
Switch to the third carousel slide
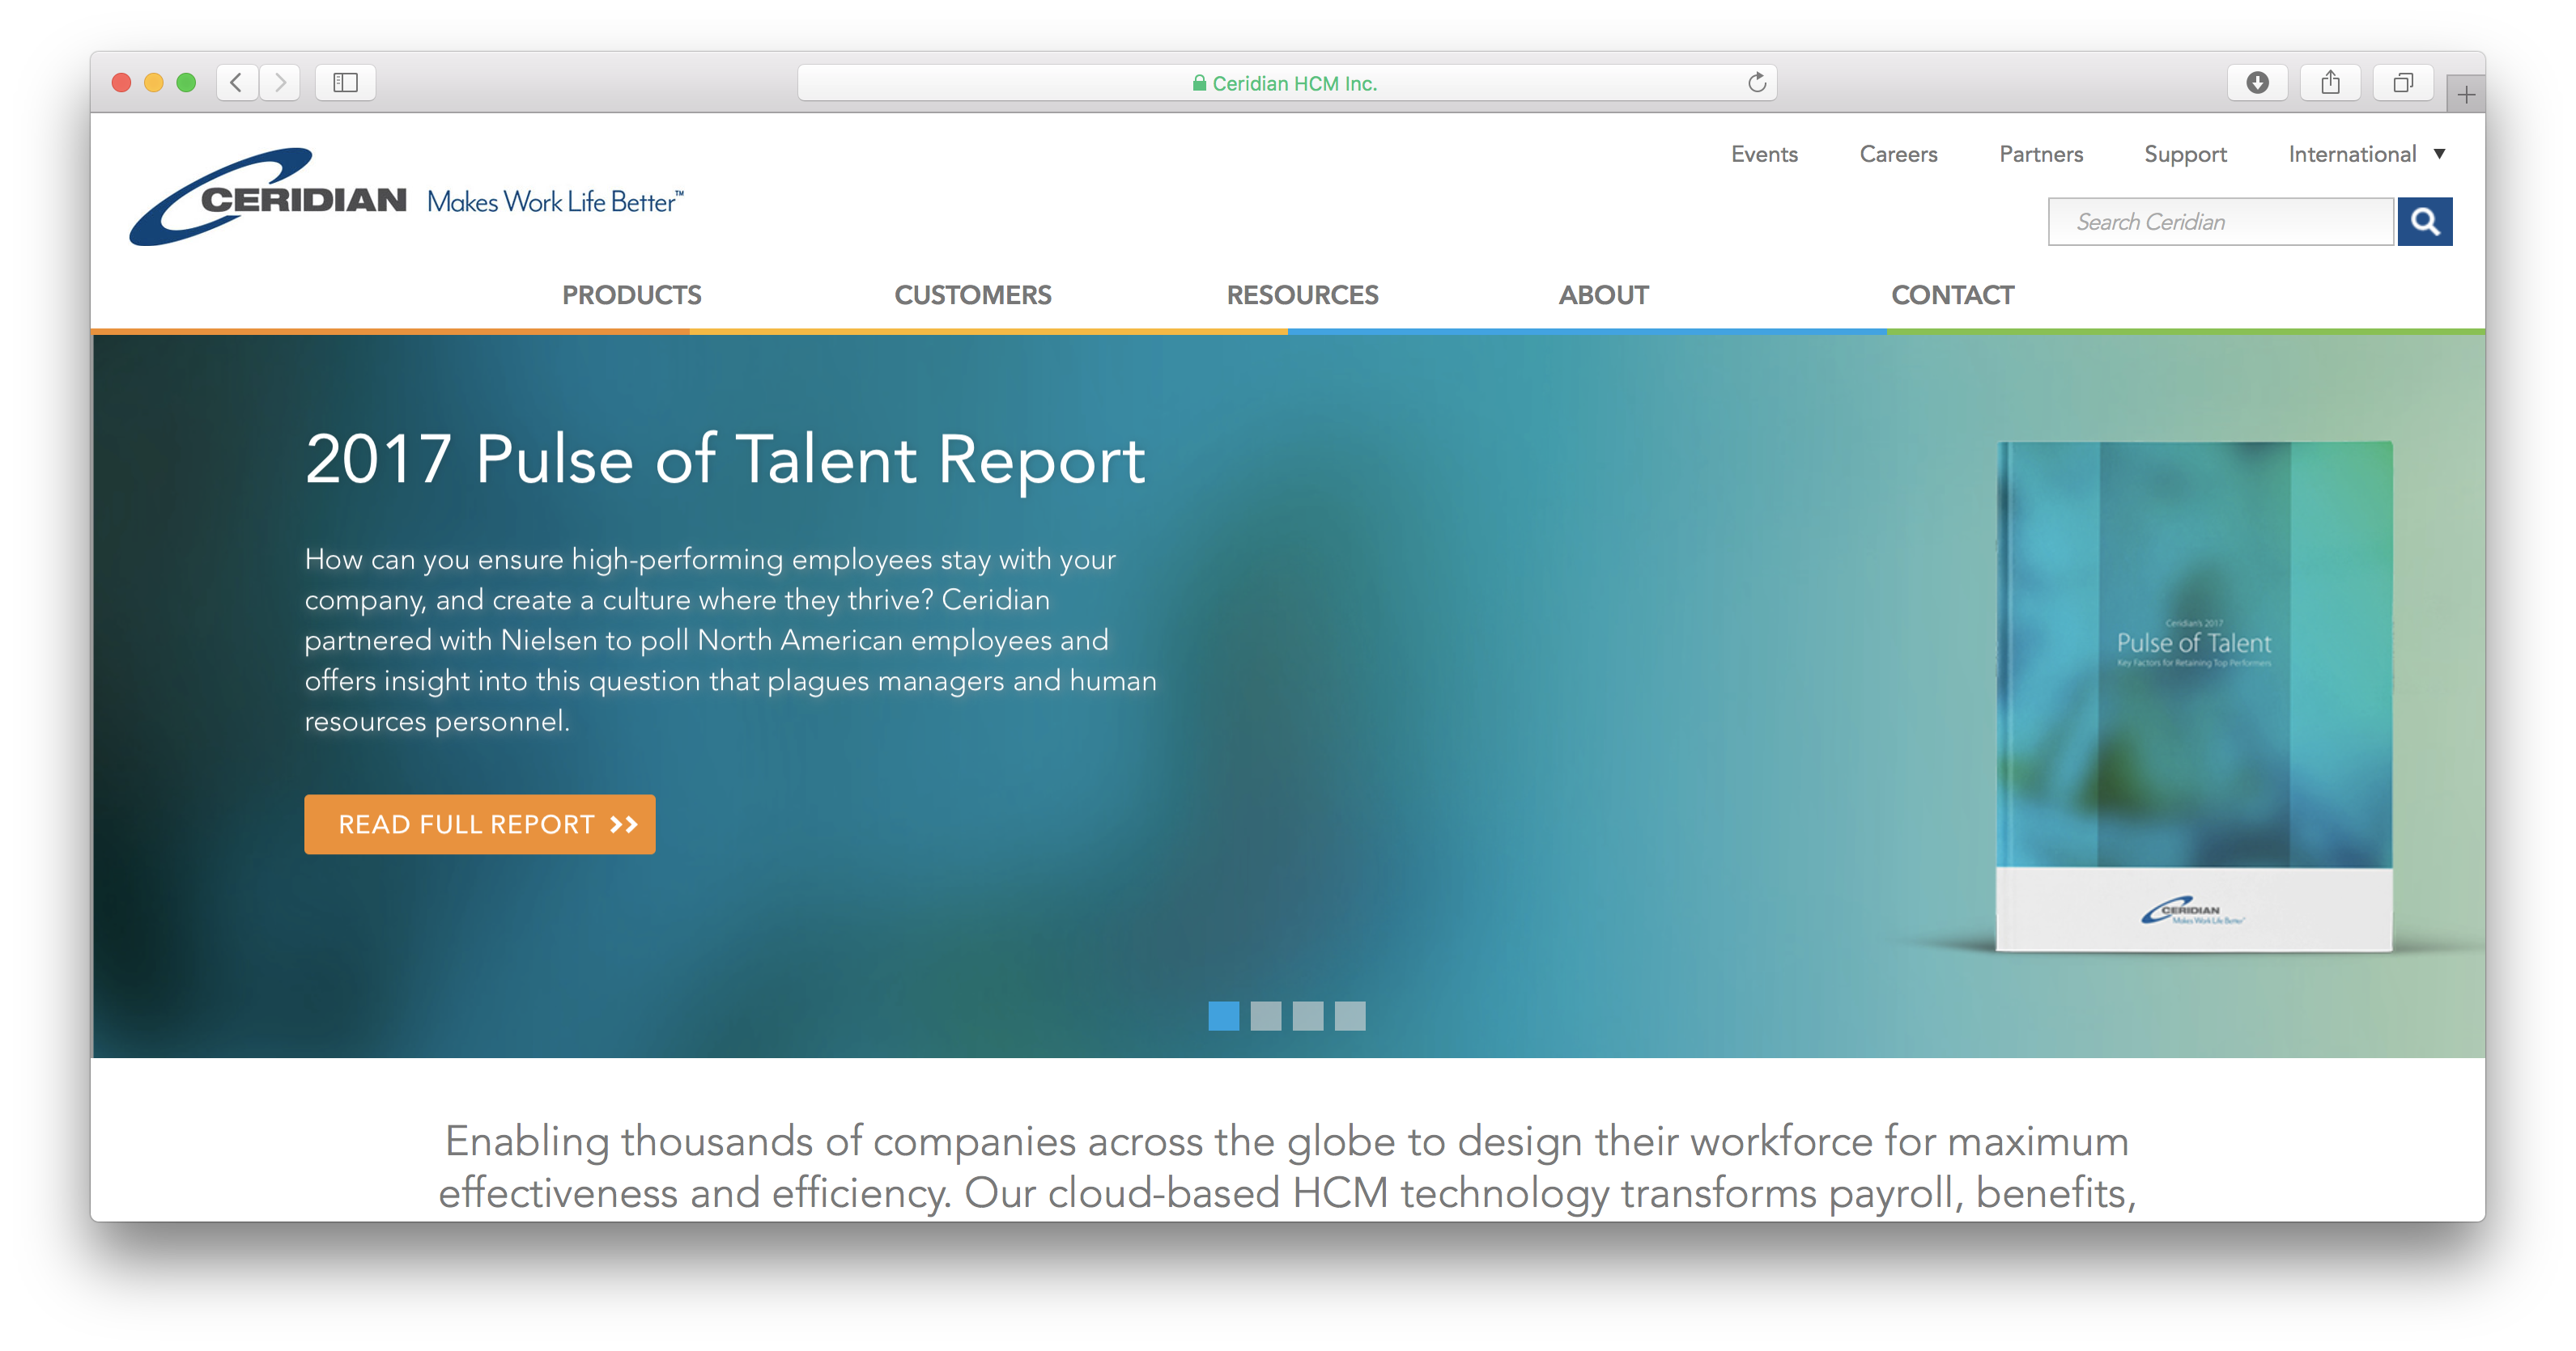point(1307,1015)
